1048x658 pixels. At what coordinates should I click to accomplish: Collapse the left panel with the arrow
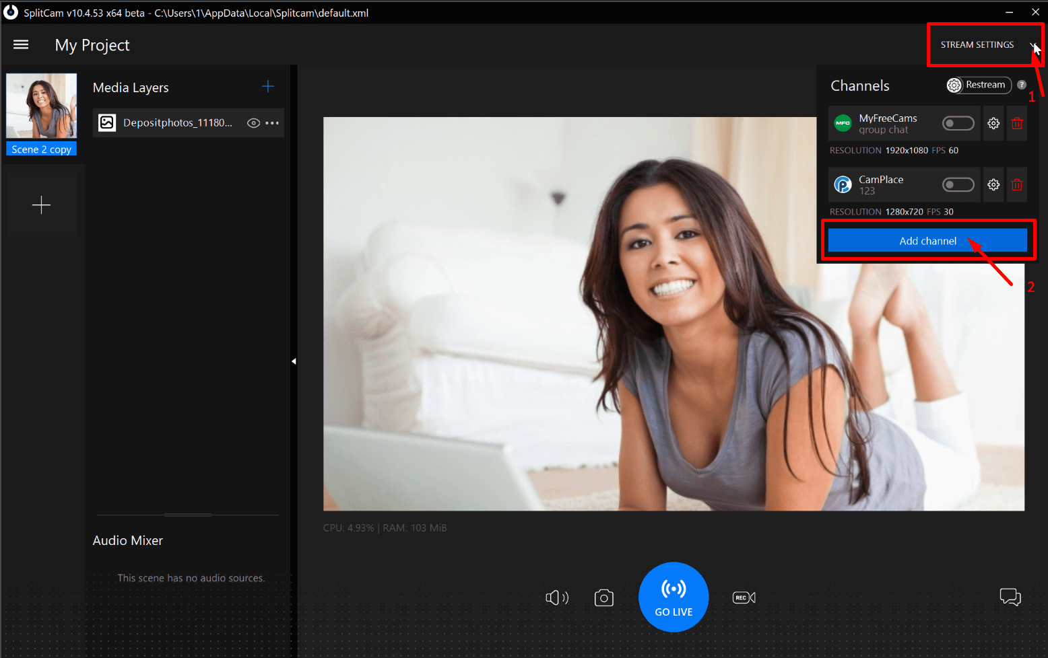point(294,361)
